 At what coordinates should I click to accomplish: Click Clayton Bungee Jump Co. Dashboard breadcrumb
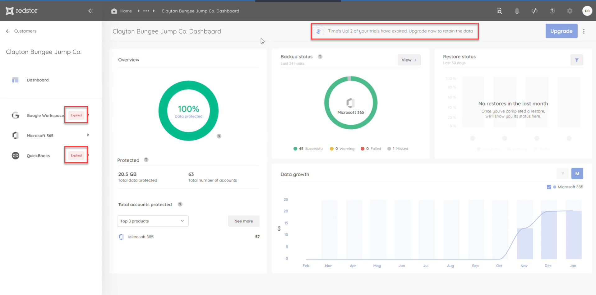pyautogui.click(x=201, y=11)
